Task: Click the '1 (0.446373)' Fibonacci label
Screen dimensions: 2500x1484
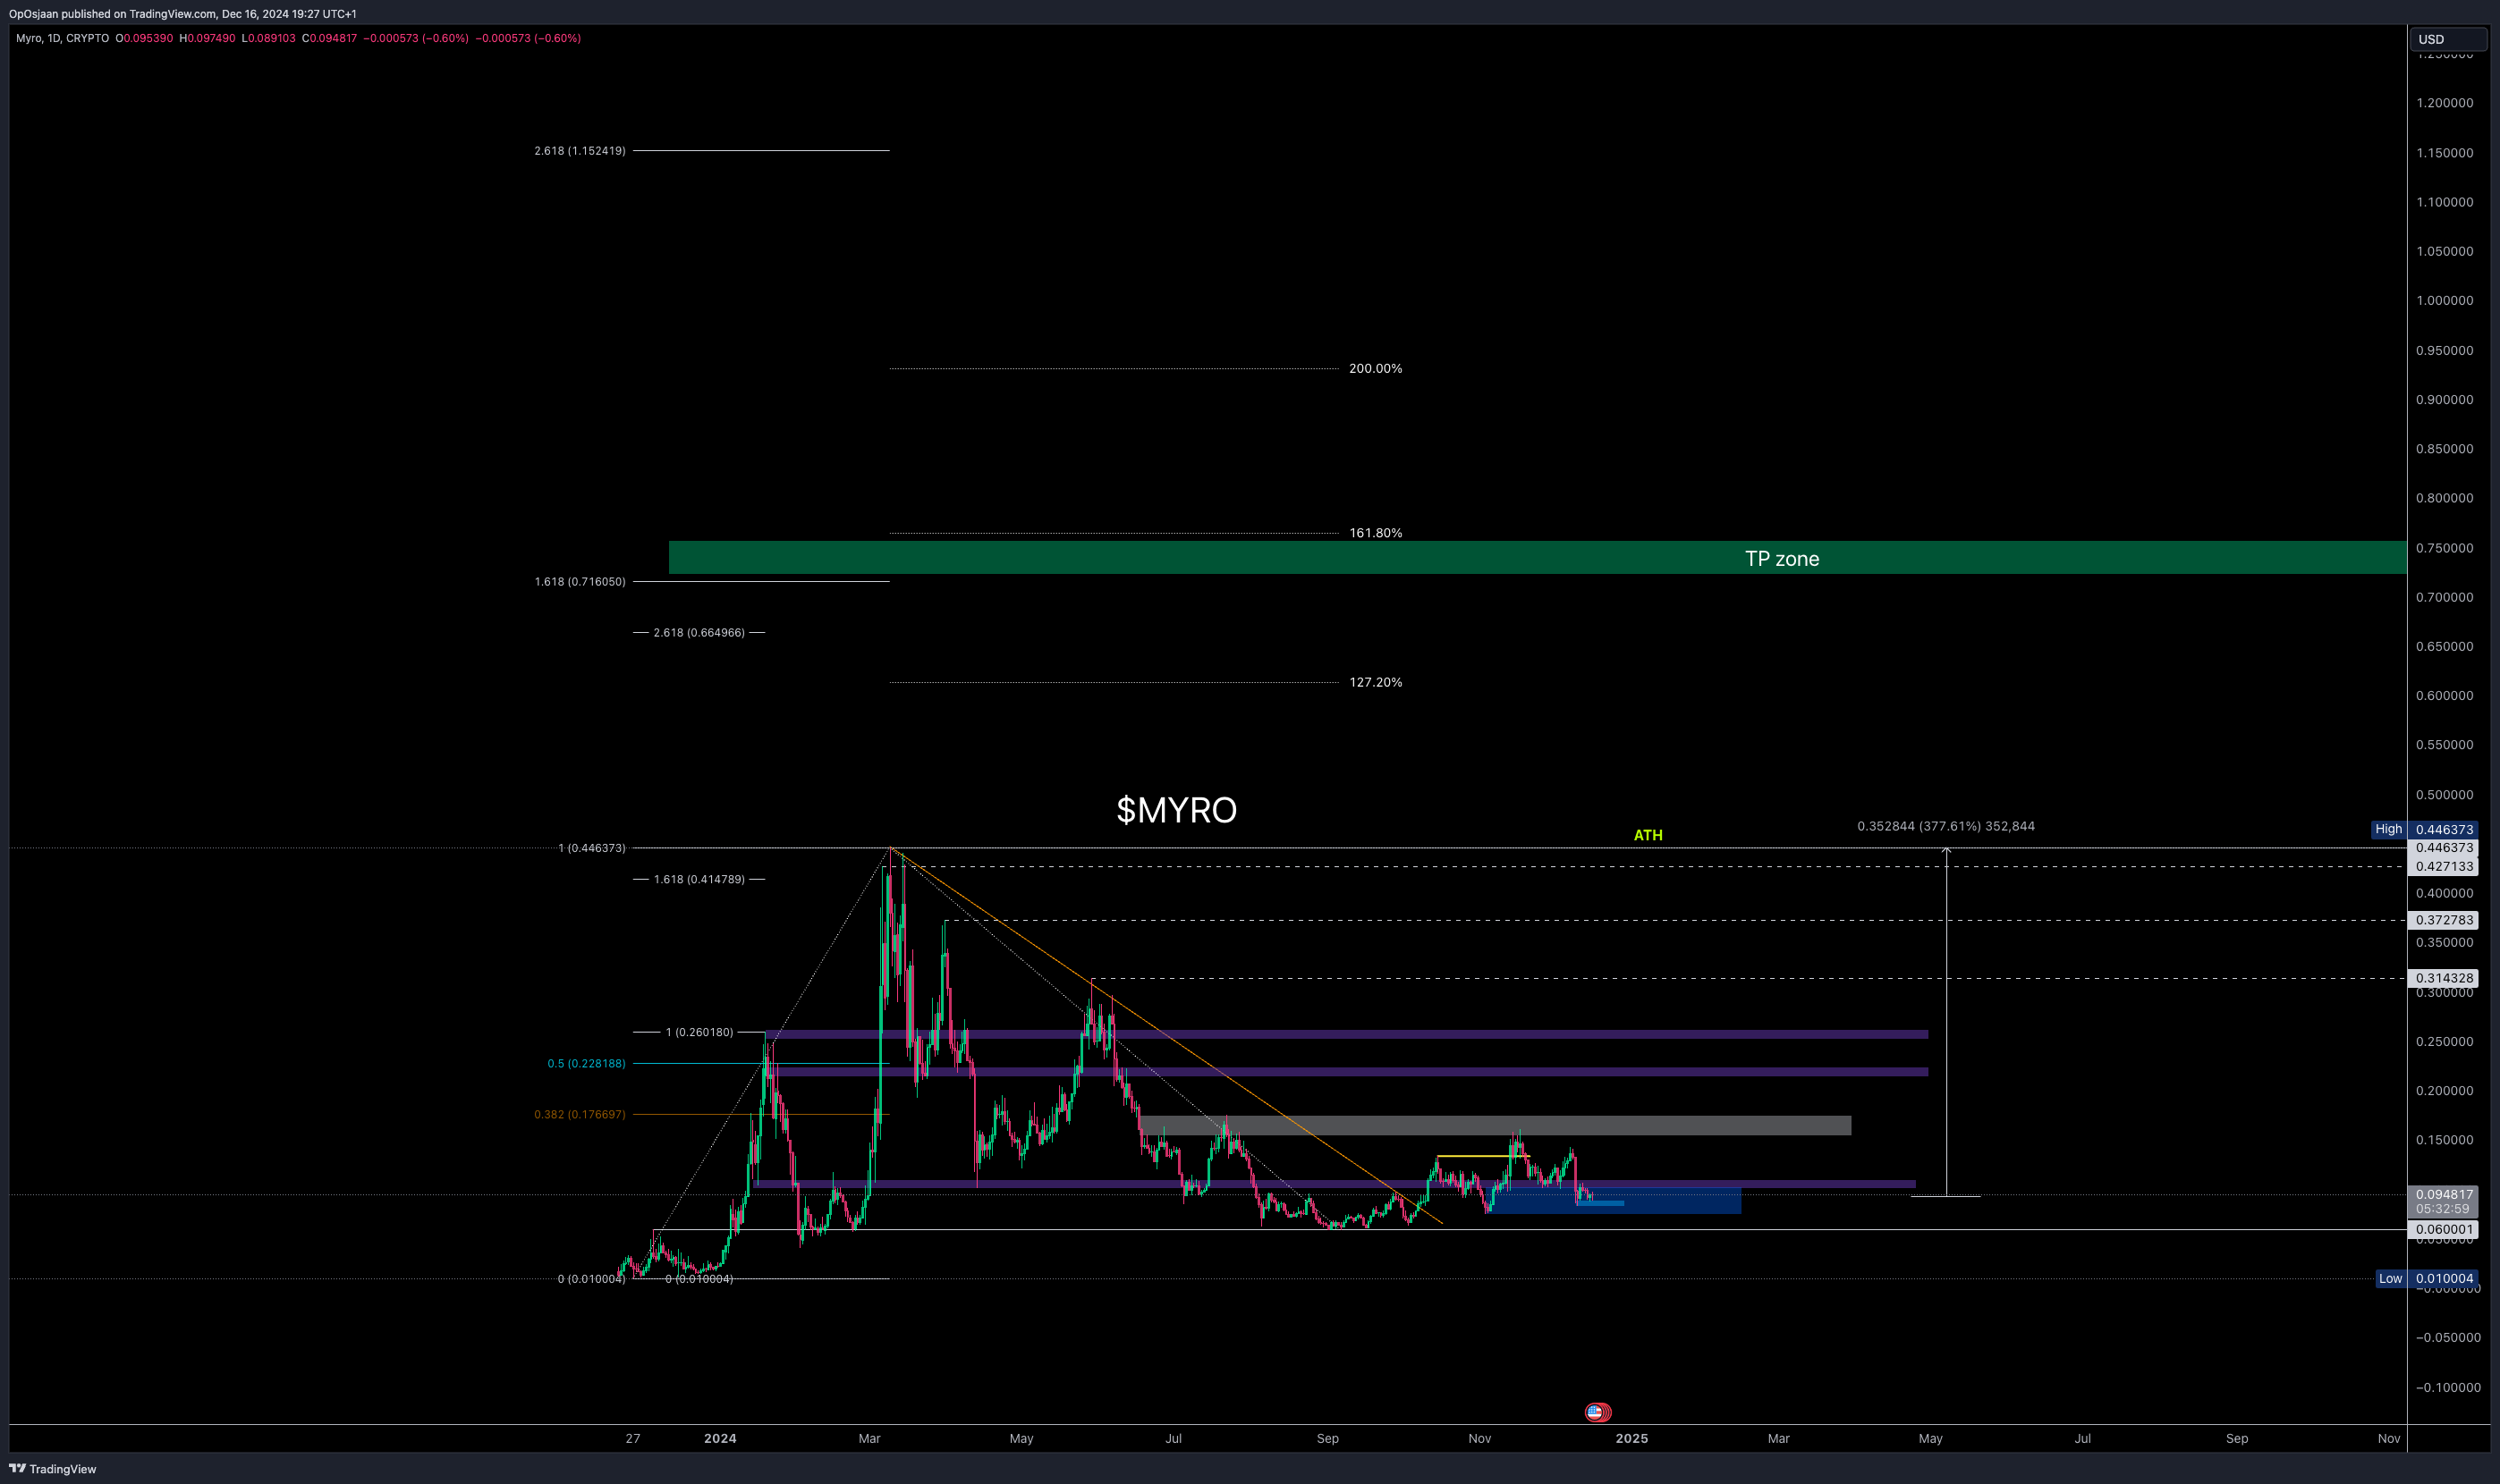Action: (591, 848)
